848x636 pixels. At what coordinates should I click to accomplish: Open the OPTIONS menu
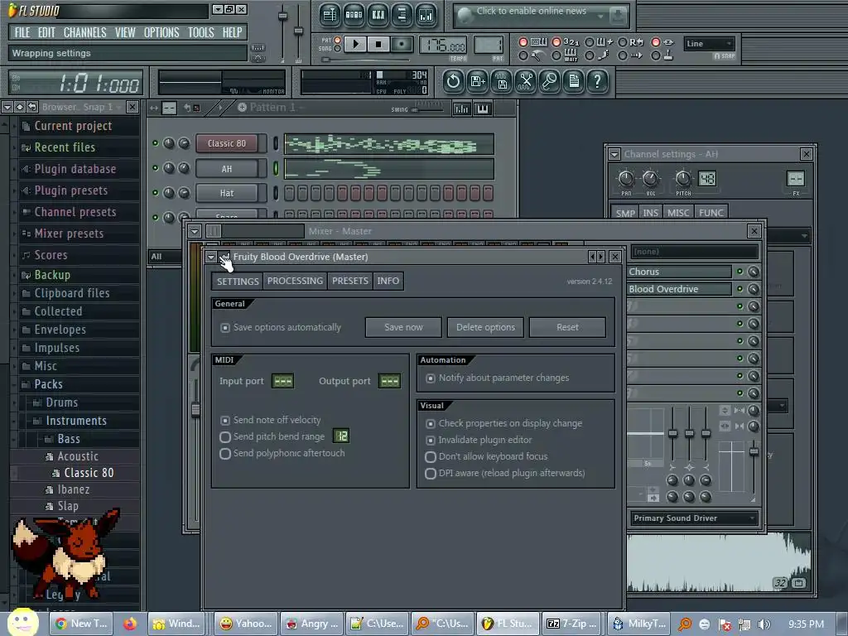pos(161,32)
